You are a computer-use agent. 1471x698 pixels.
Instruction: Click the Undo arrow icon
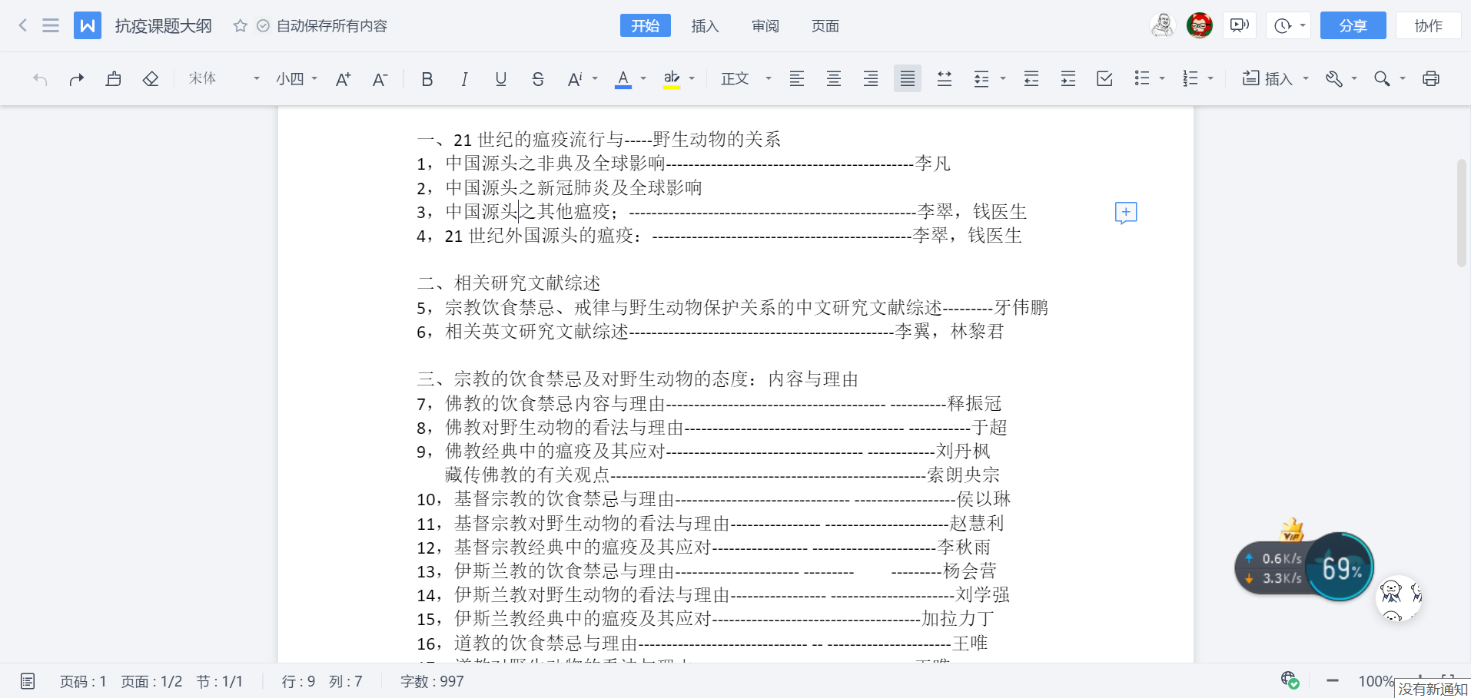(x=39, y=78)
